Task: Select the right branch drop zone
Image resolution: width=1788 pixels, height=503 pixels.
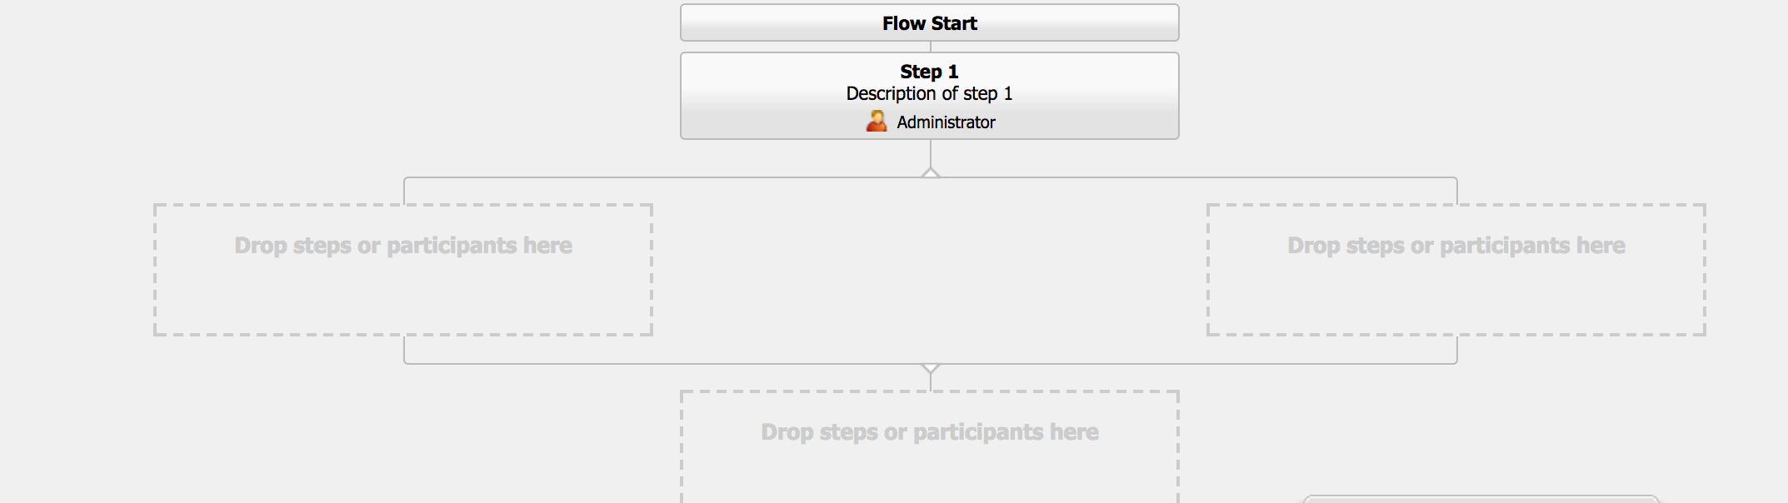Action: coord(1456,270)
